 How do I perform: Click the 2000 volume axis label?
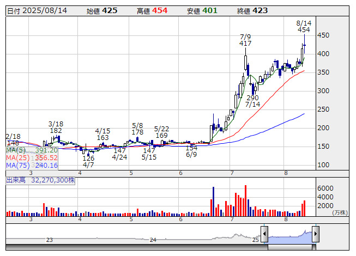[325, 206]
